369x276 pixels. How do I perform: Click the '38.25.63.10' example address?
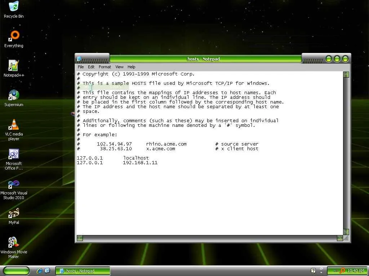(116, 148)
